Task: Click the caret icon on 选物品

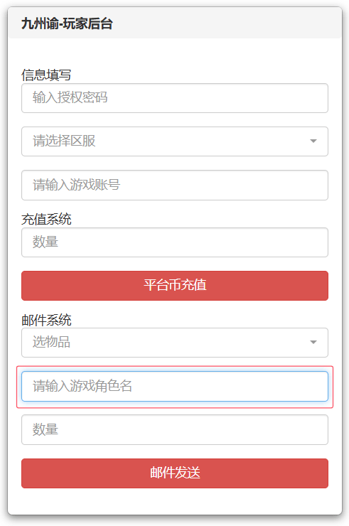Action: point(313,343)
